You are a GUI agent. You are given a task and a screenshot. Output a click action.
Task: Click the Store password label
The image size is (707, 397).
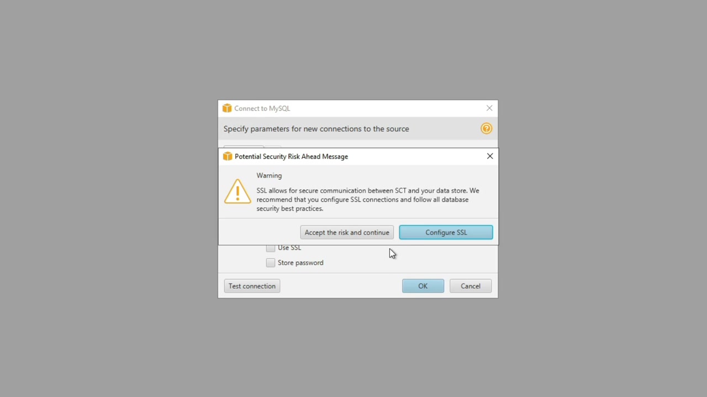tap(300, 263)
